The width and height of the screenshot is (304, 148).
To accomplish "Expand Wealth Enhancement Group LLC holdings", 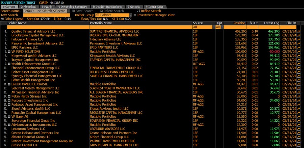I will 9,64.
